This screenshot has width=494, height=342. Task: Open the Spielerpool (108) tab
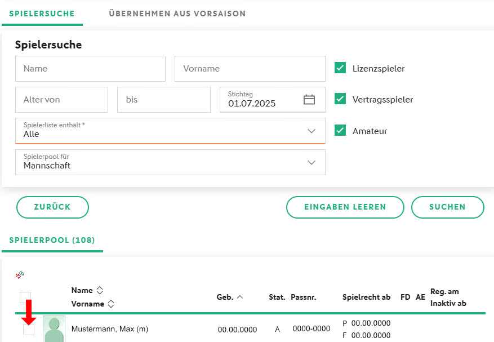(52, 240)
